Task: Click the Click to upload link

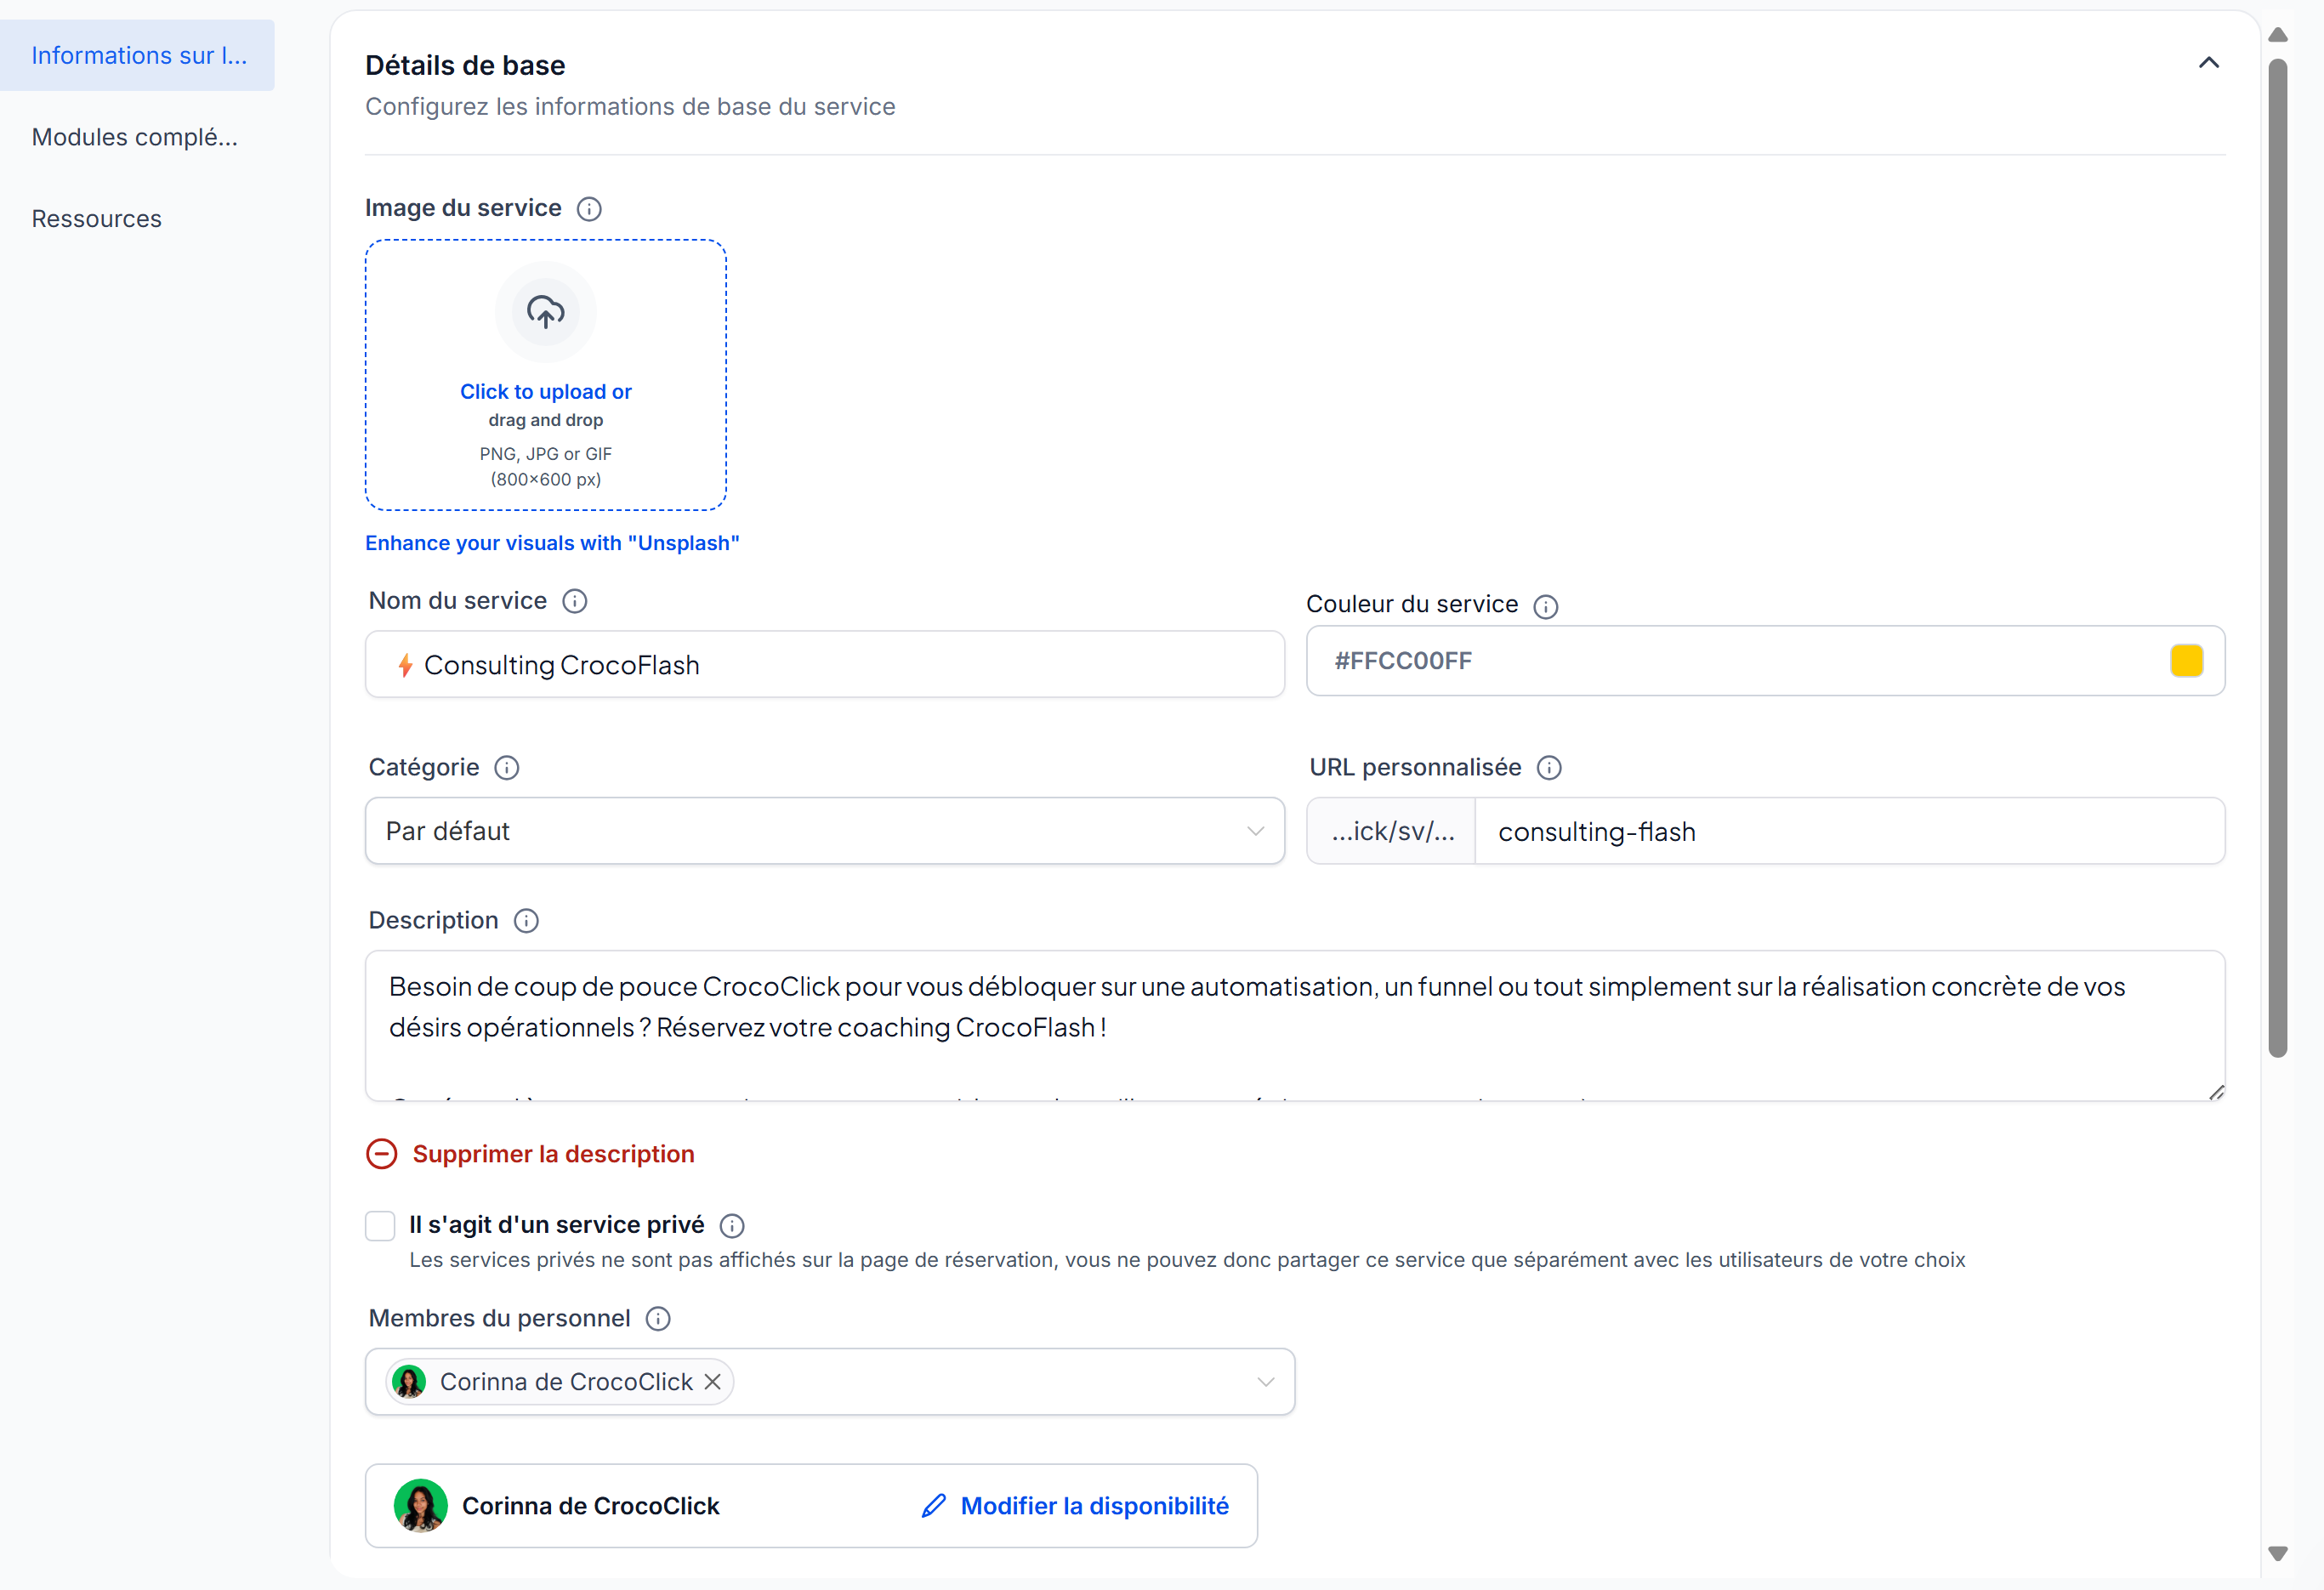Action: (x=546, y=392)
